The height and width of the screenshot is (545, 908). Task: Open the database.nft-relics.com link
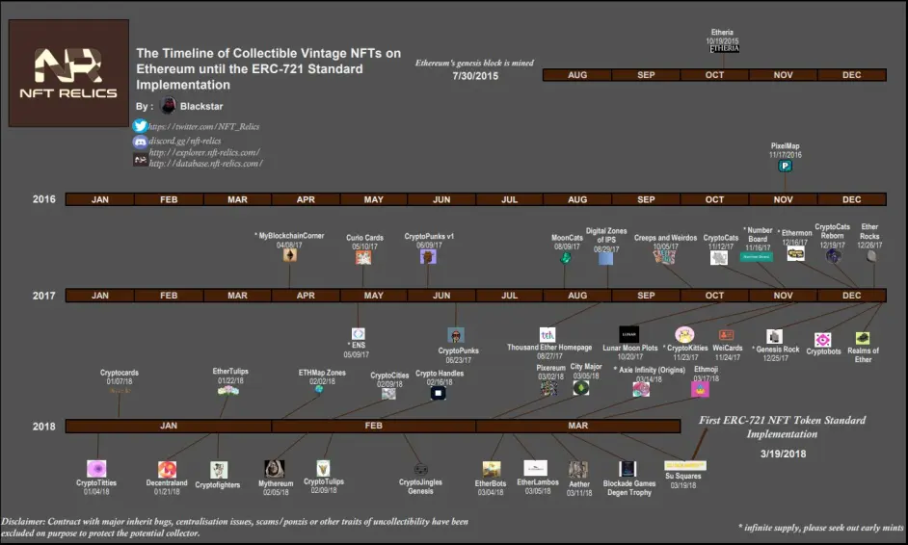[x=205, y=164]
